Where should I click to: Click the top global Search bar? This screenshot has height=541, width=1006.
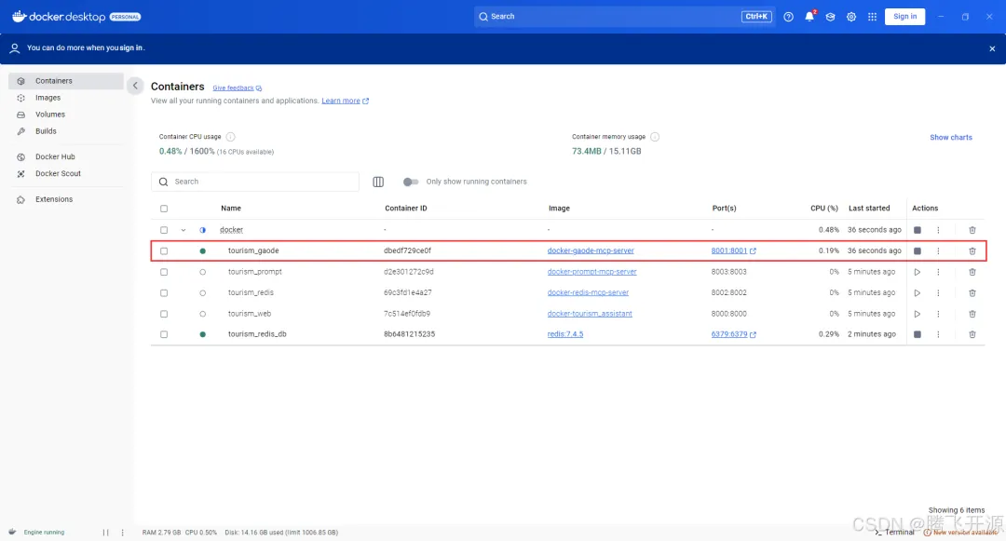coord(623,17)
